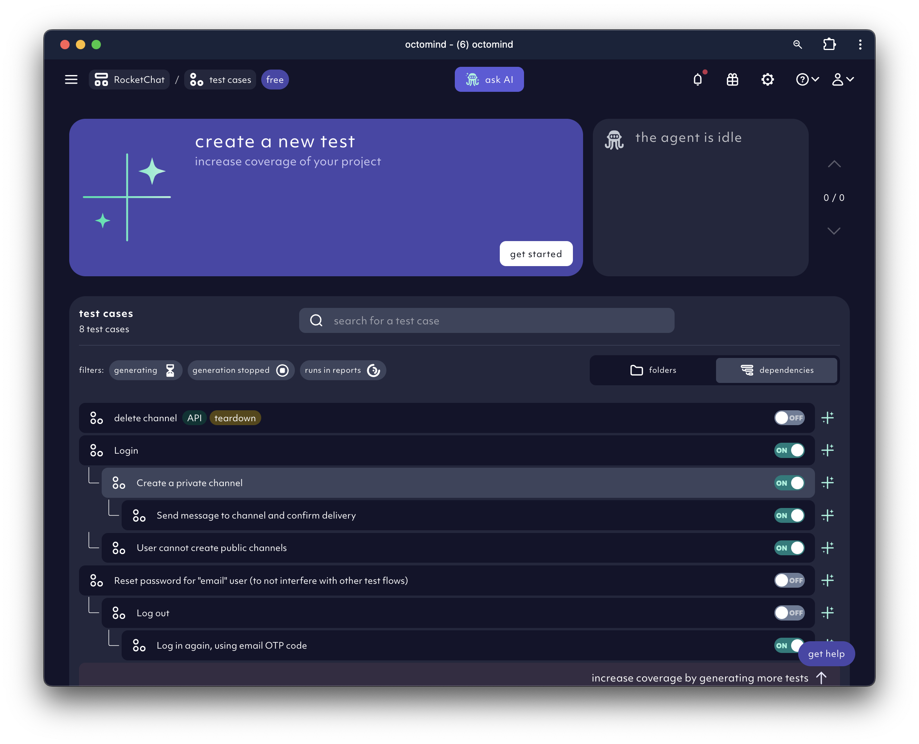Click the ask AI button
The height and width of the screenshot is (744, 919).
[x=489, y=80]
